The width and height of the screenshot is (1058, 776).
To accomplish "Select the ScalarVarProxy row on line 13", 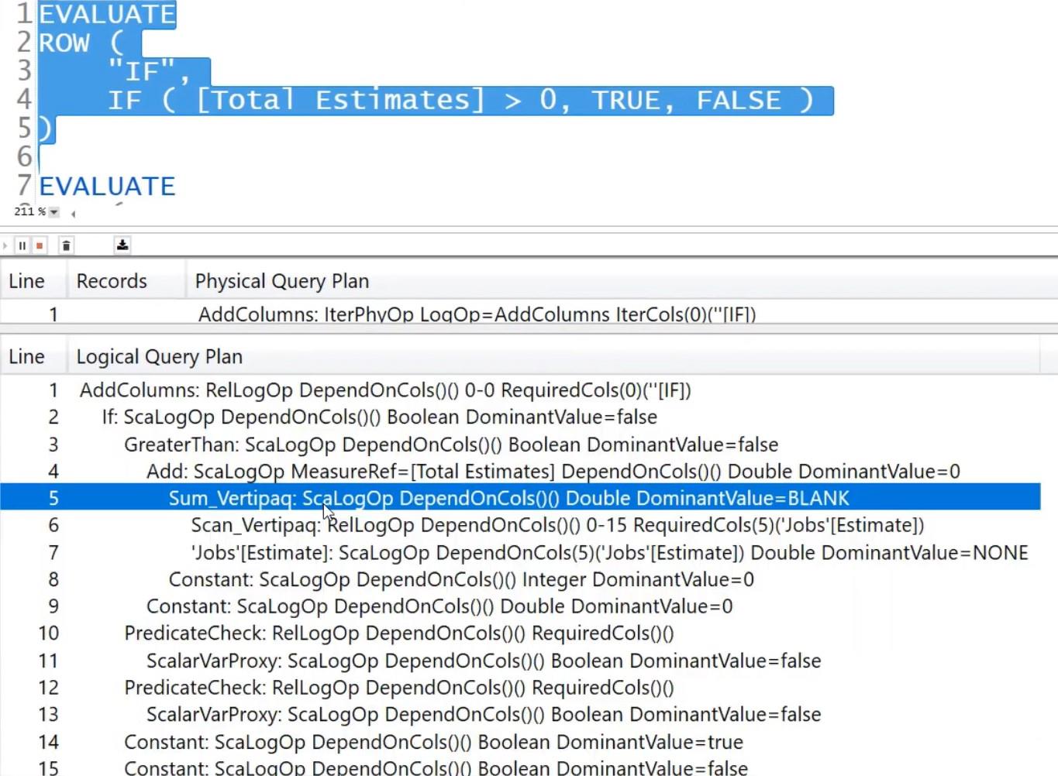I will click(520, 715).
